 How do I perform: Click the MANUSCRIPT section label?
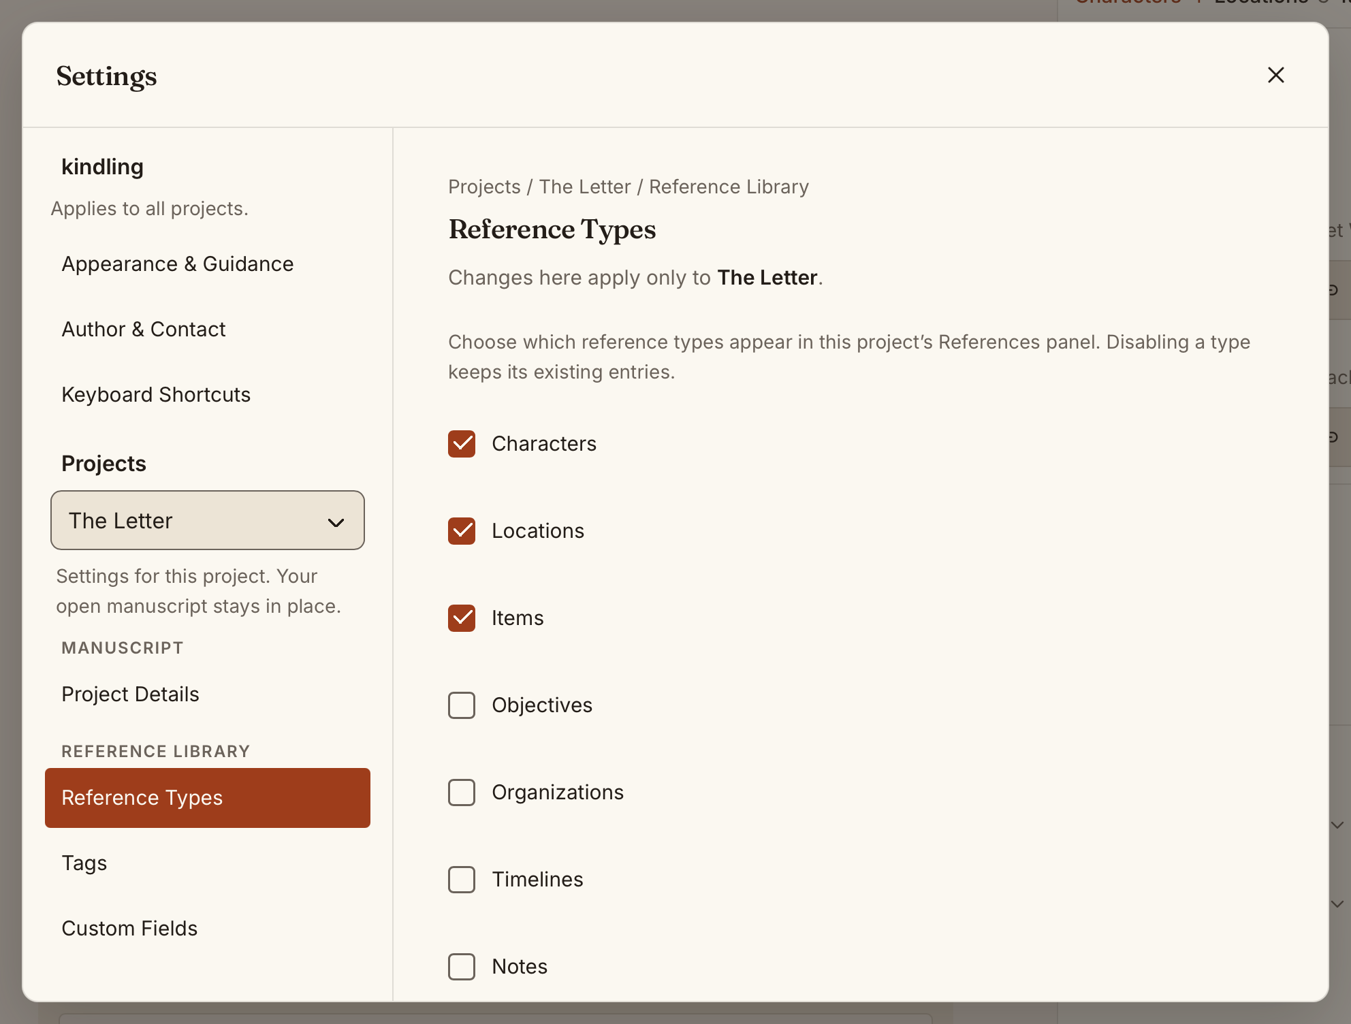[x=123, y=648]
